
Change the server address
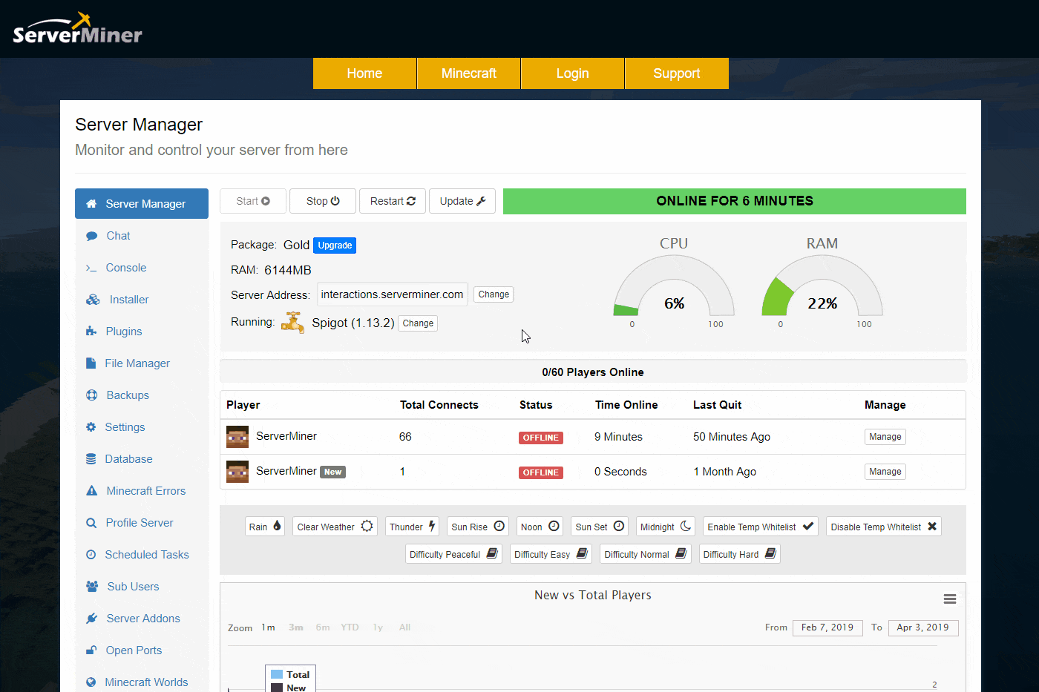coord(494,294)
